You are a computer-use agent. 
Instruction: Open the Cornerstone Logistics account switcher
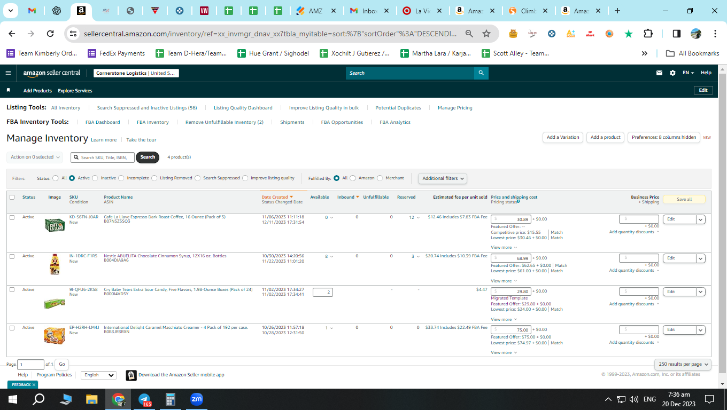(136, 73)
